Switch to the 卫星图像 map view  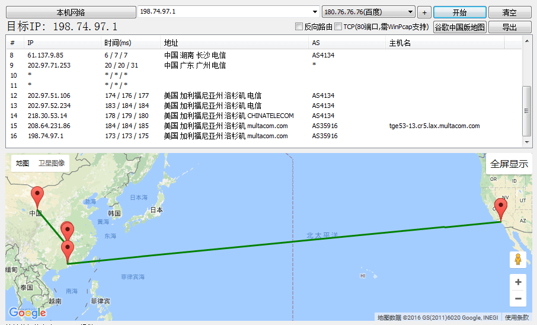pyautogui.click(x=52, y=163)
